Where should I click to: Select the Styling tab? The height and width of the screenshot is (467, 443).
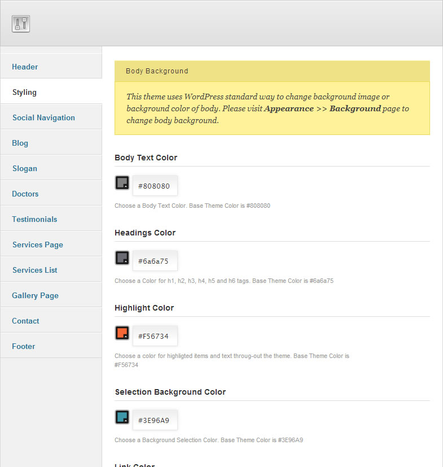tap(24, 92)
